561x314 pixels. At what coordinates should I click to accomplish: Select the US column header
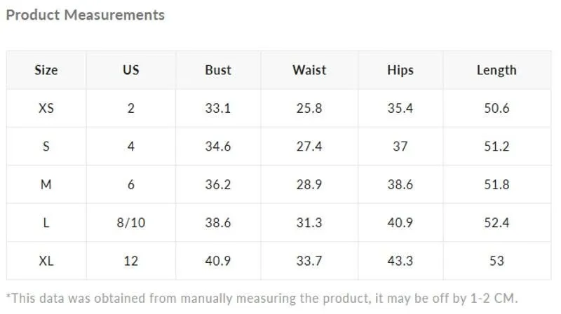[x=131, y=69]
